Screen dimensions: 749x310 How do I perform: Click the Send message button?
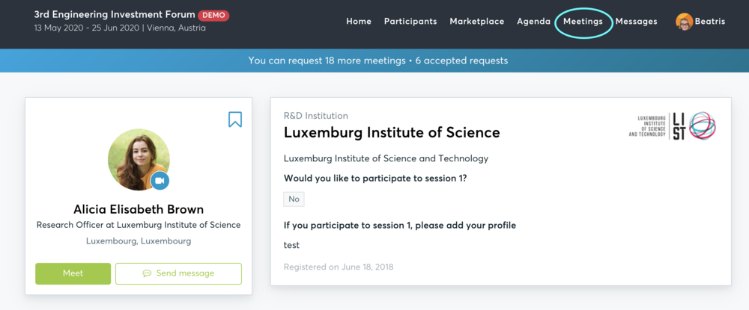pos(179,273)
